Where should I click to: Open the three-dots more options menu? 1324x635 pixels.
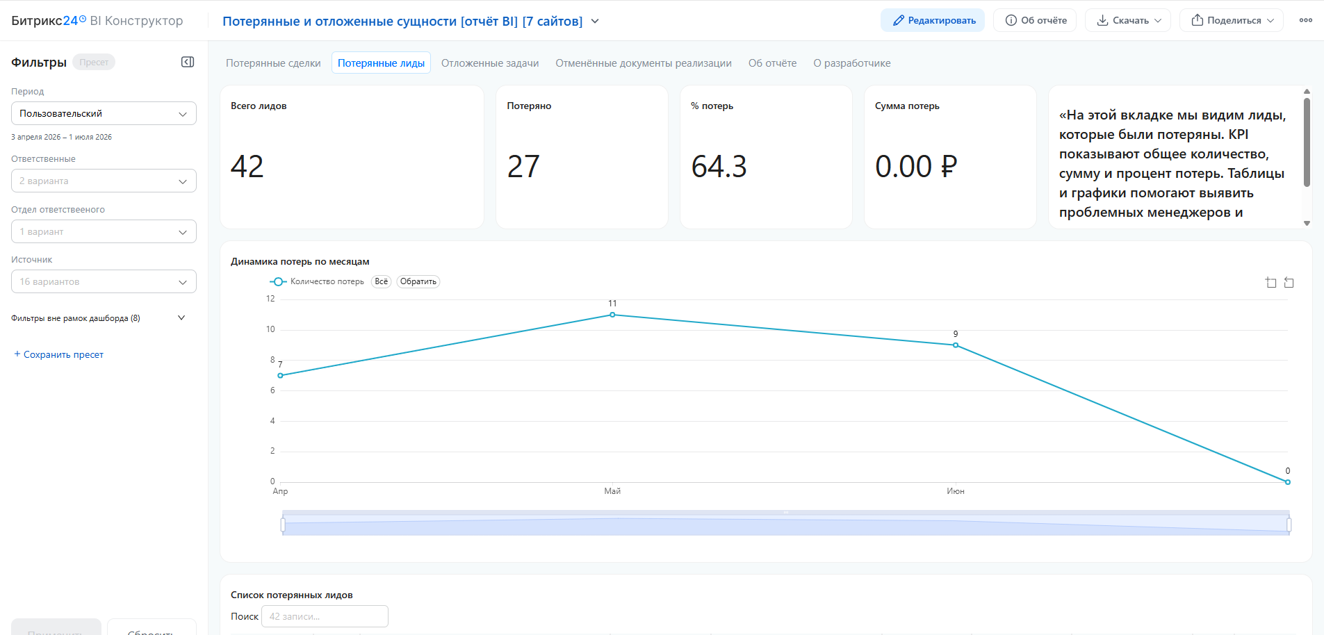(1306, 20)
